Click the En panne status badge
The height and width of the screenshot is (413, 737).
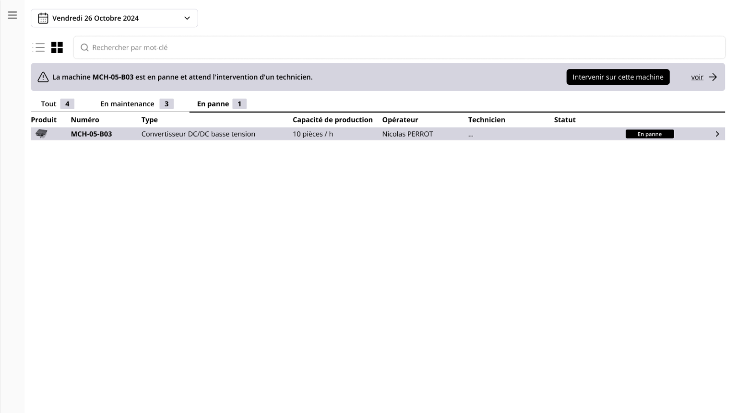point(649,134)
